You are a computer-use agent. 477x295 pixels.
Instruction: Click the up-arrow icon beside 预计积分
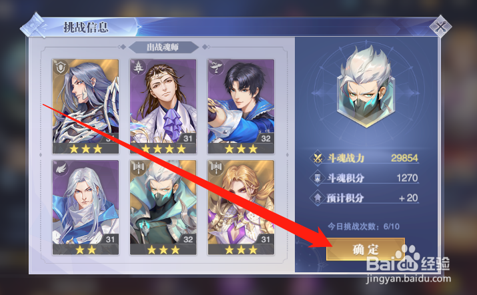(x=318, y=198)
